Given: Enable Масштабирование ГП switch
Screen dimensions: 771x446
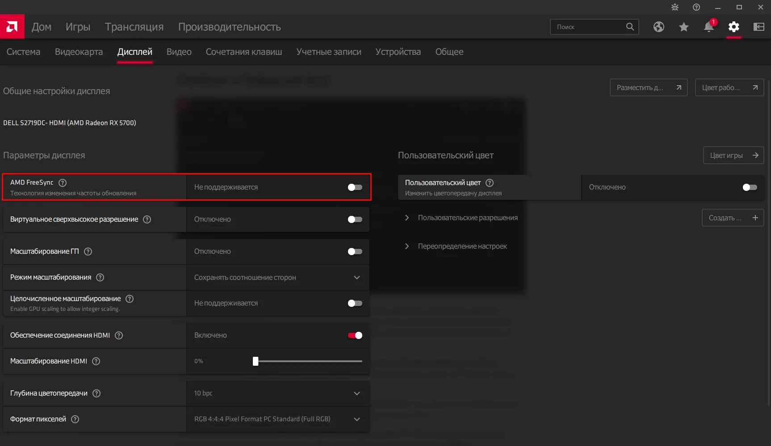Looking at the screenshot, I should (x=355, y=252).
